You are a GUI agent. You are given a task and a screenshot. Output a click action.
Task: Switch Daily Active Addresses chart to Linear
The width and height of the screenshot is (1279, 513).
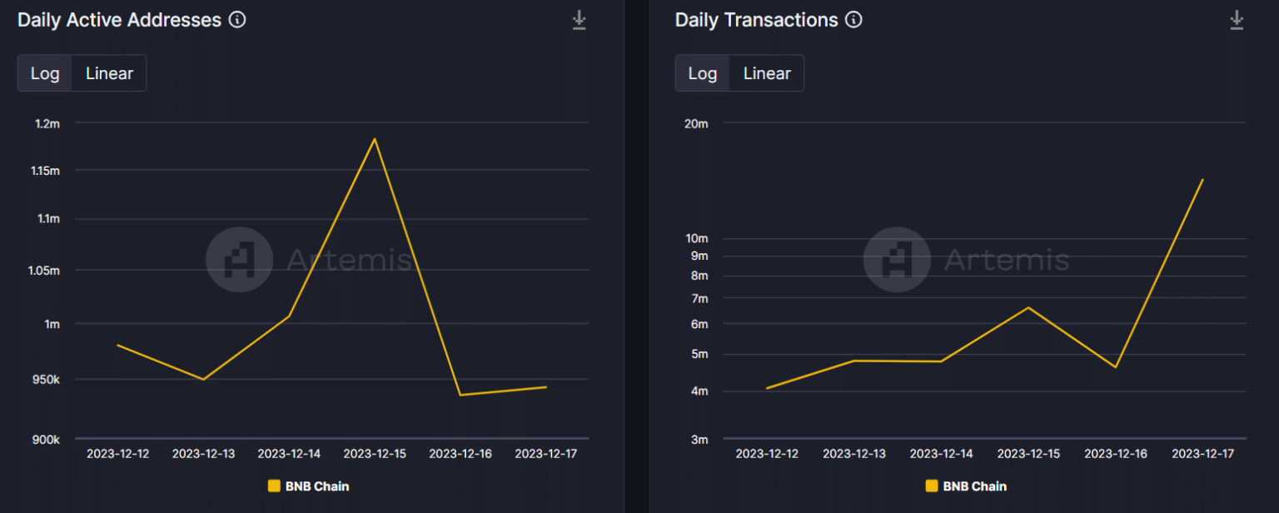coord(109,73)
